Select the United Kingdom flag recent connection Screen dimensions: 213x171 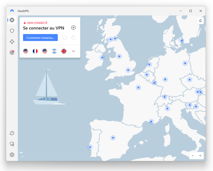[x=64, y=51]
